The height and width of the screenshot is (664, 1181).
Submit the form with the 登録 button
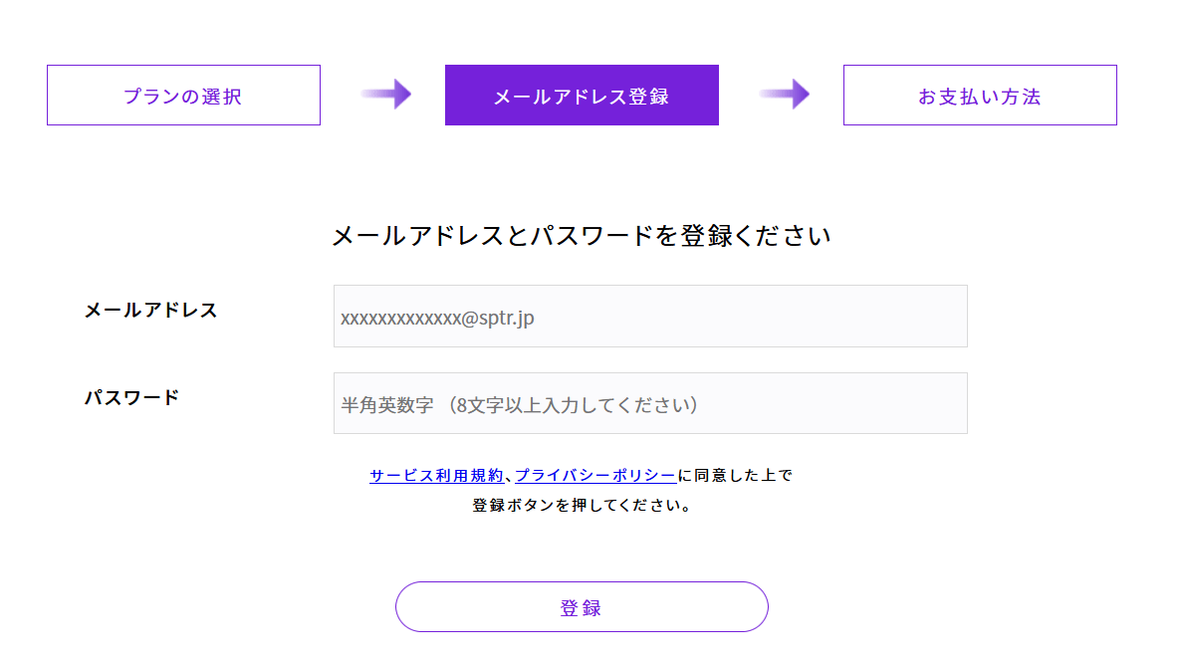pyautogui.click(x=582, y=607)
